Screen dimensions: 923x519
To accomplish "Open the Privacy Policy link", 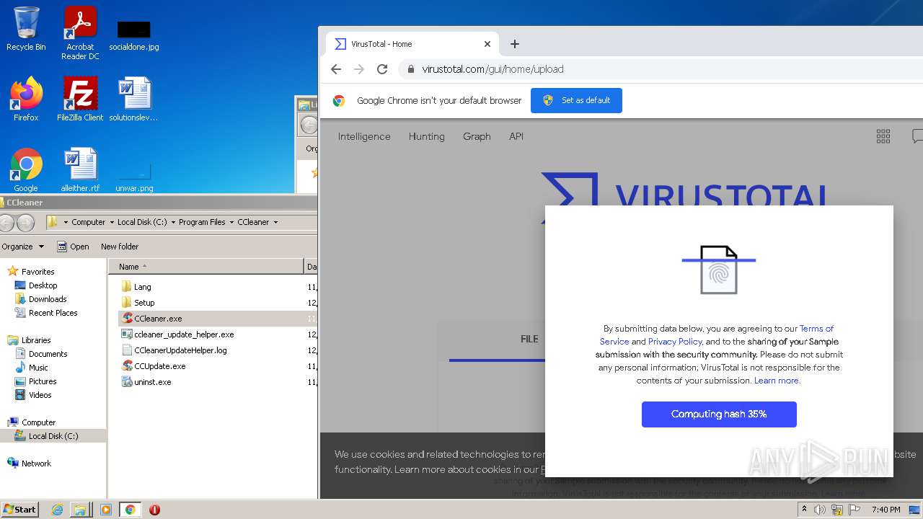I will 675,342.
